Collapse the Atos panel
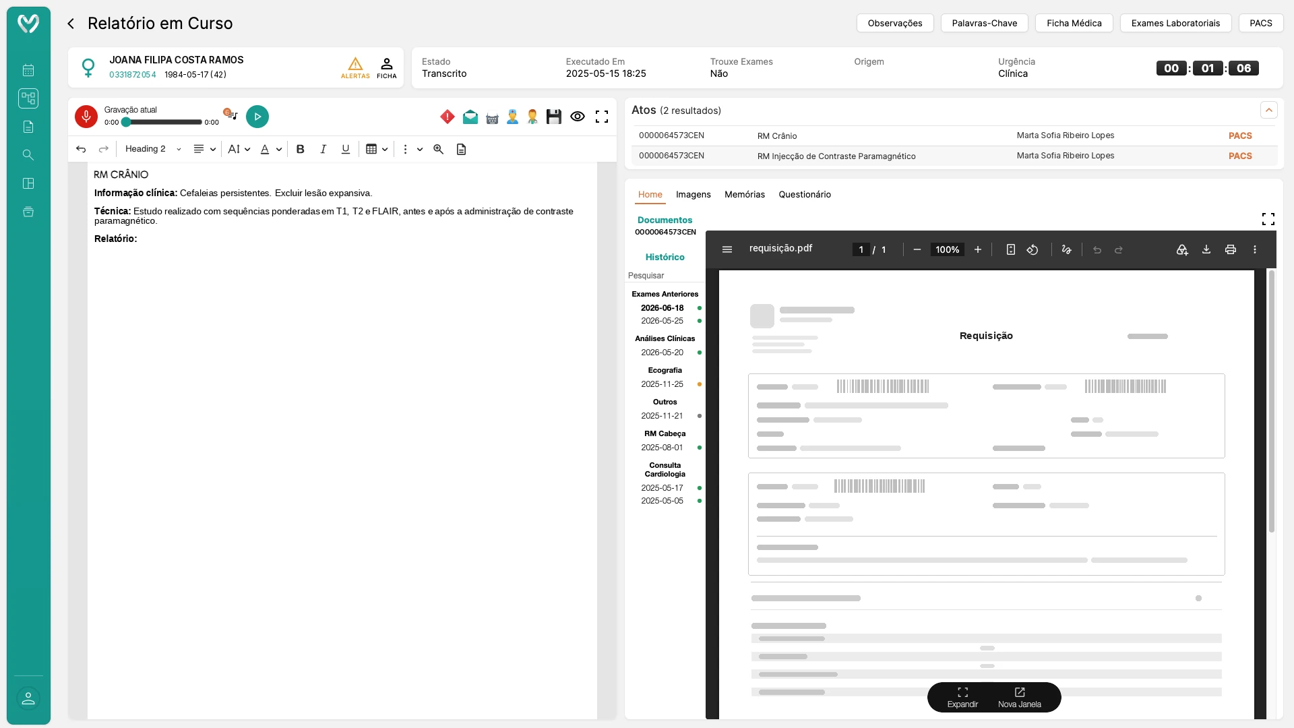This screenshot has width=1294, height=728. tap(1269, 110)
